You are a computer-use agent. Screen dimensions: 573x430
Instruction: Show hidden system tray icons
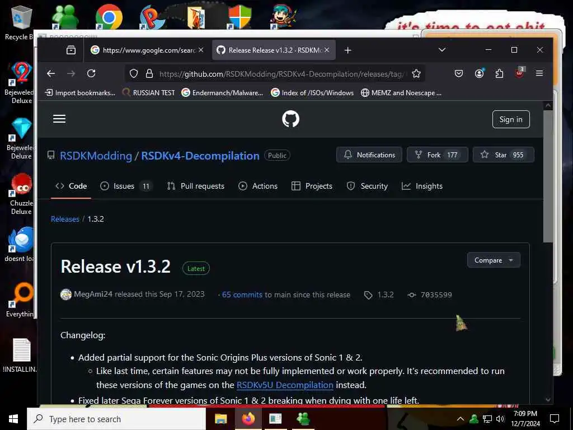tap(461, 419)
